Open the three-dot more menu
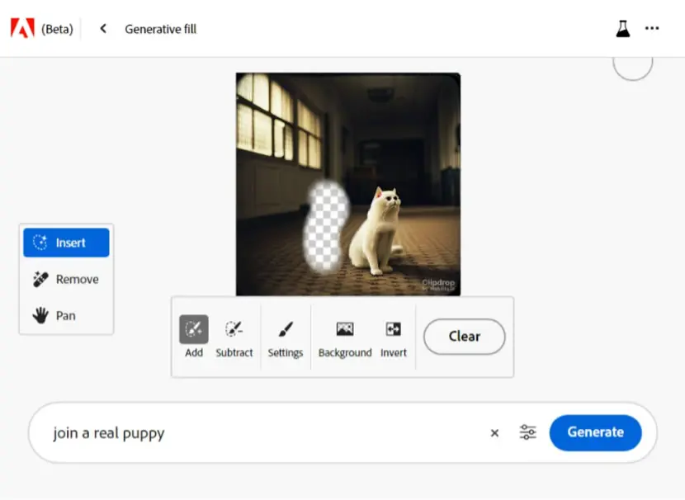This screenshot has width=685, height=500. 652,28
